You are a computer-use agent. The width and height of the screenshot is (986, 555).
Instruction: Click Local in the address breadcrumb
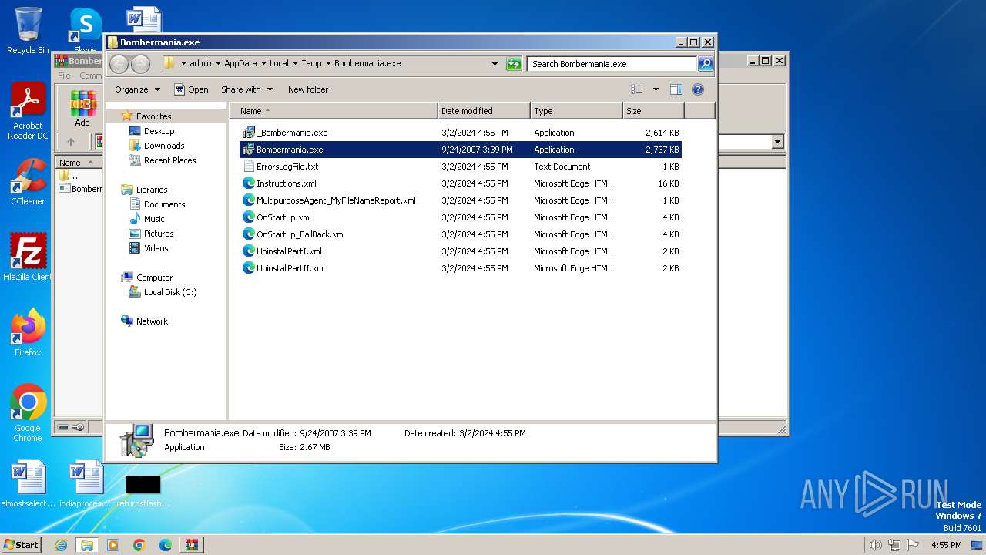point(279,63)
